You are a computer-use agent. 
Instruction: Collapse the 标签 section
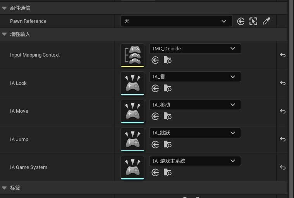[4, 188]
